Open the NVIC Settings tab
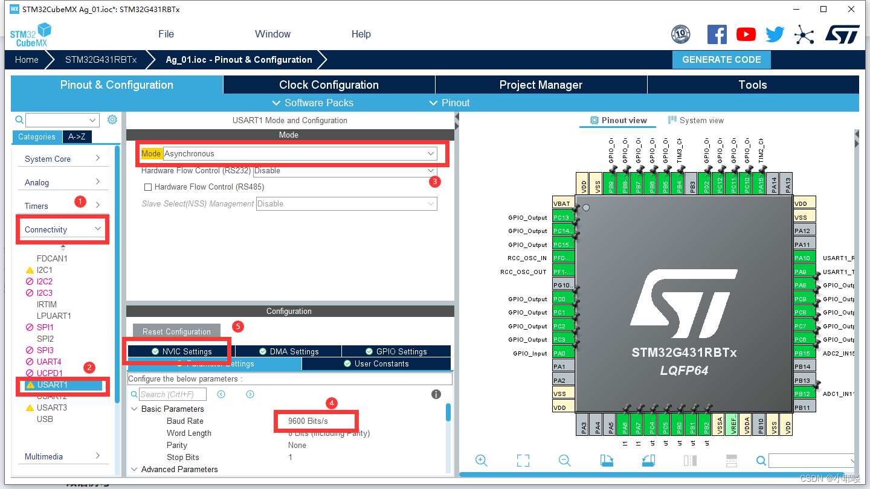 click(x=181, y=351)
